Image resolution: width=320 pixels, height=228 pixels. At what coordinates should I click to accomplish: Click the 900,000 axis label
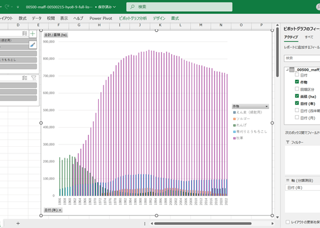pos(49,41)
